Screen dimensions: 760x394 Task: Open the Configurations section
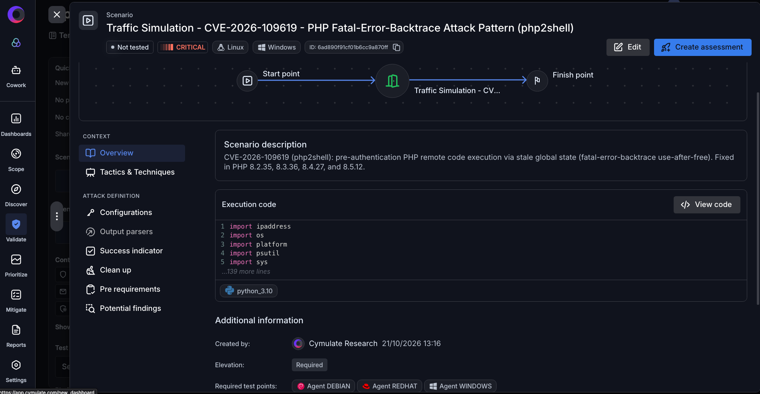(x=132, y=213)
